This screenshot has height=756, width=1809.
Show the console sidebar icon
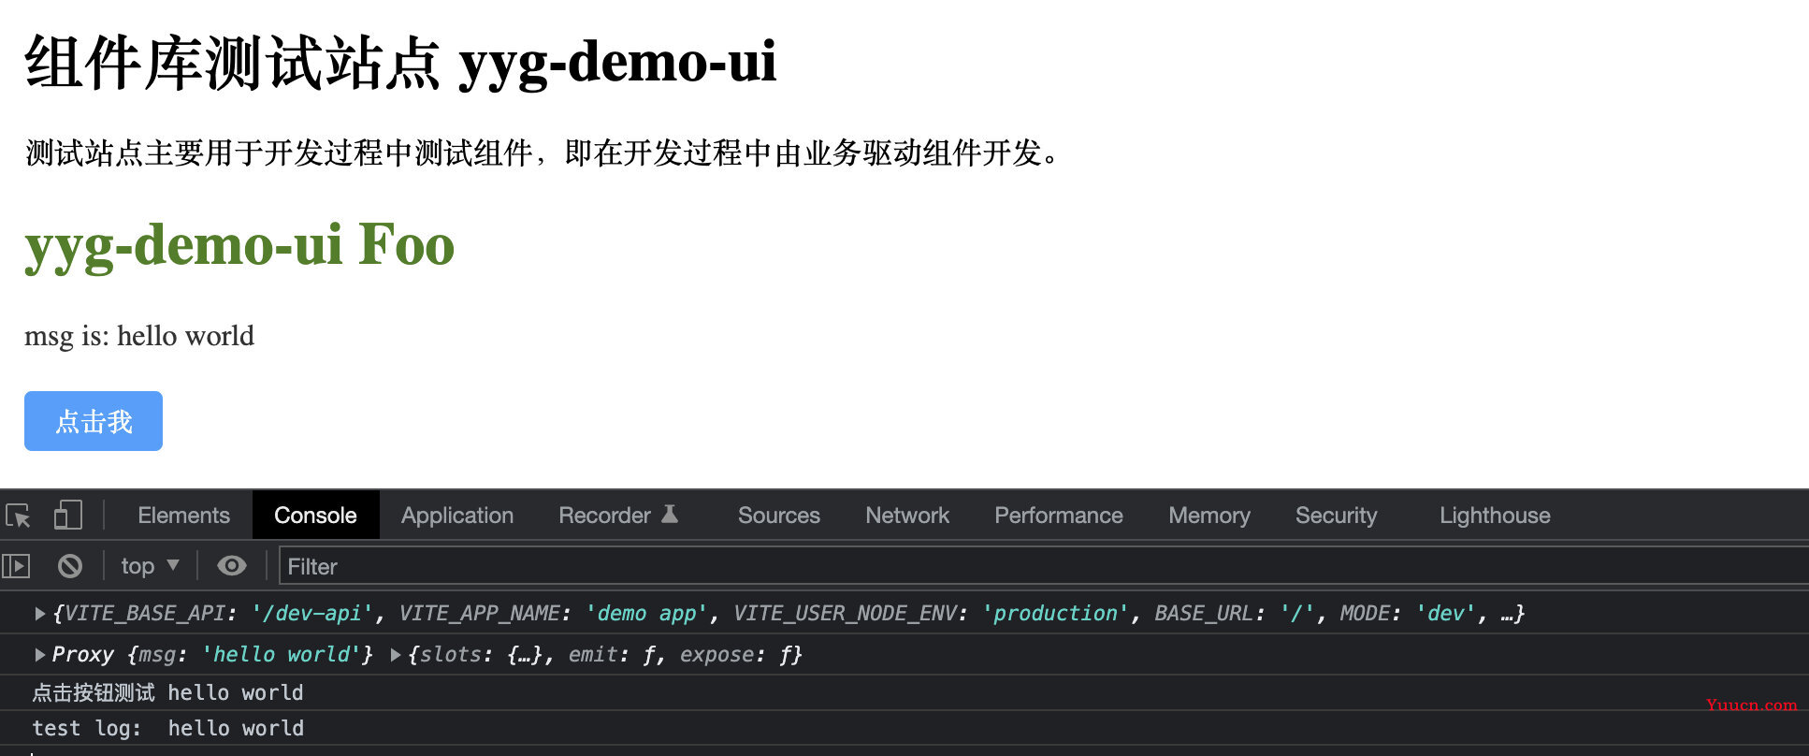coord(17,566)
